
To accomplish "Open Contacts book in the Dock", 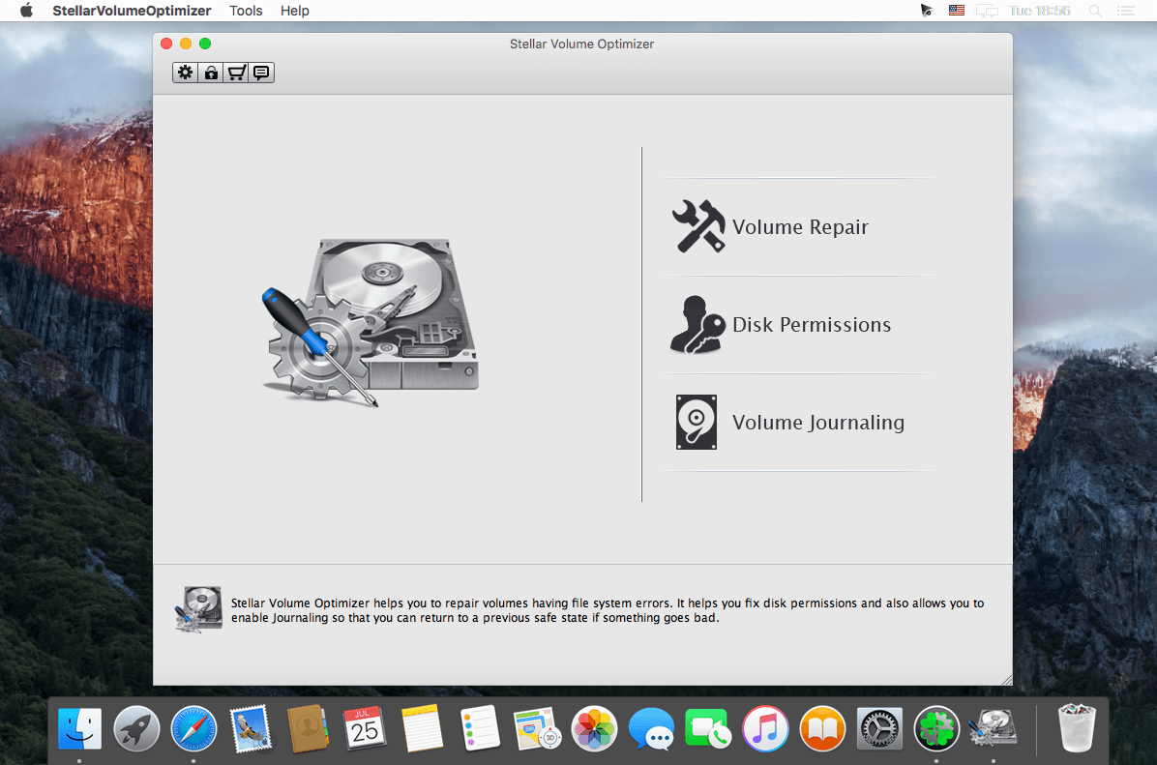I will point(308,728).
